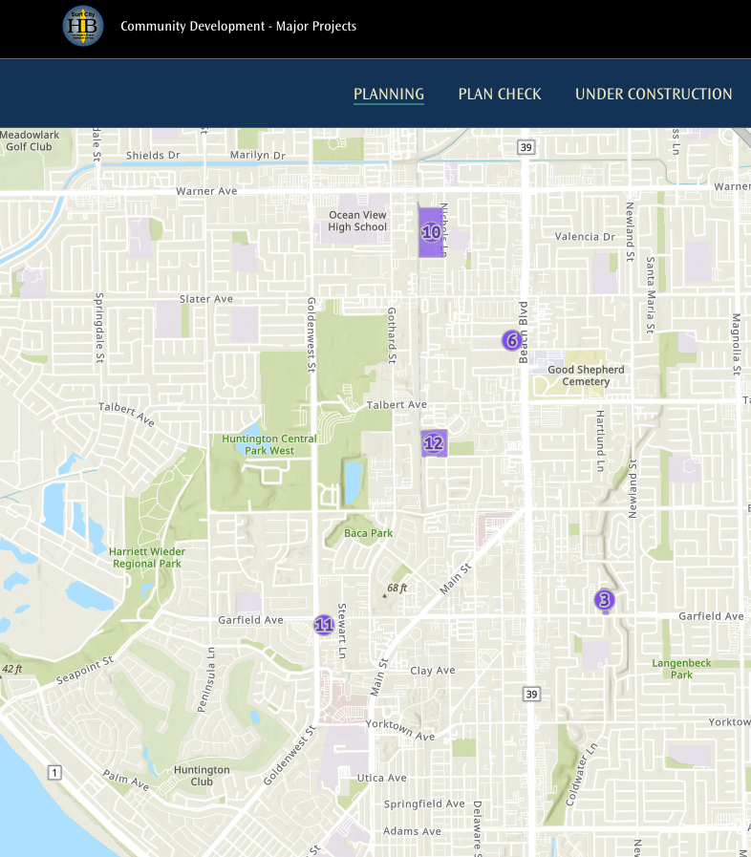Open project marker 6 near Beach Blvd
Image resolution: width=751 pixels, height=857 pixels.
point(512,340)
